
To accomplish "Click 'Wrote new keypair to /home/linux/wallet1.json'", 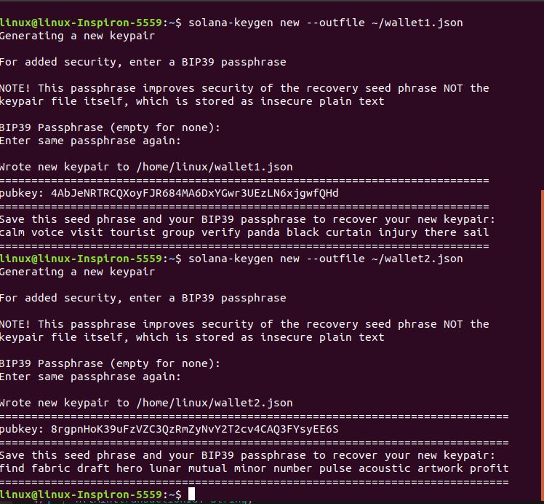I will tap(146, 167).
